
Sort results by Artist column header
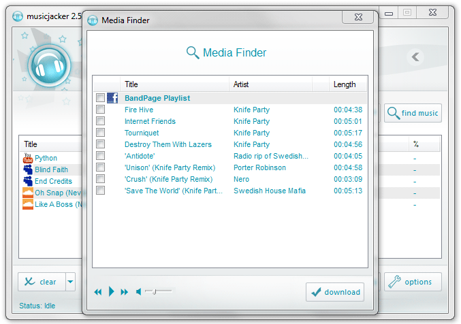pos(270,84)
